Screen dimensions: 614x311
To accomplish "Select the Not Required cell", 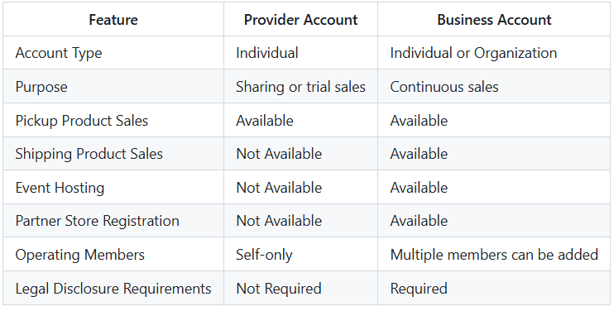I will coord(300,289).
